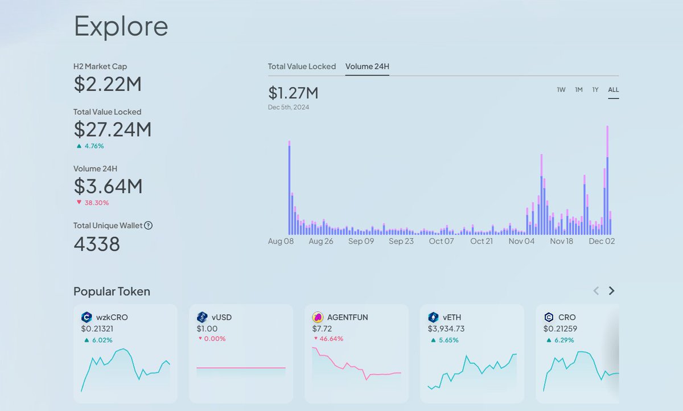Click the 6.02% wzkCRO change
The image size is (683, 411).
(x=98, y=340)
